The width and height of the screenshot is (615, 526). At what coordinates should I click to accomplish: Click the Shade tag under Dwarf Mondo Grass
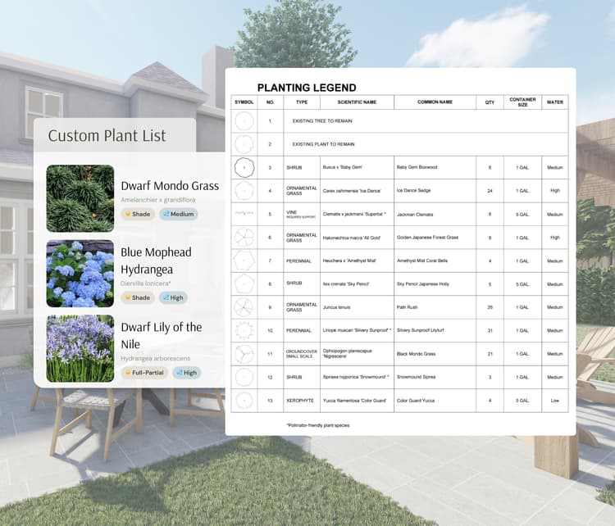click(x=137, y=215)
